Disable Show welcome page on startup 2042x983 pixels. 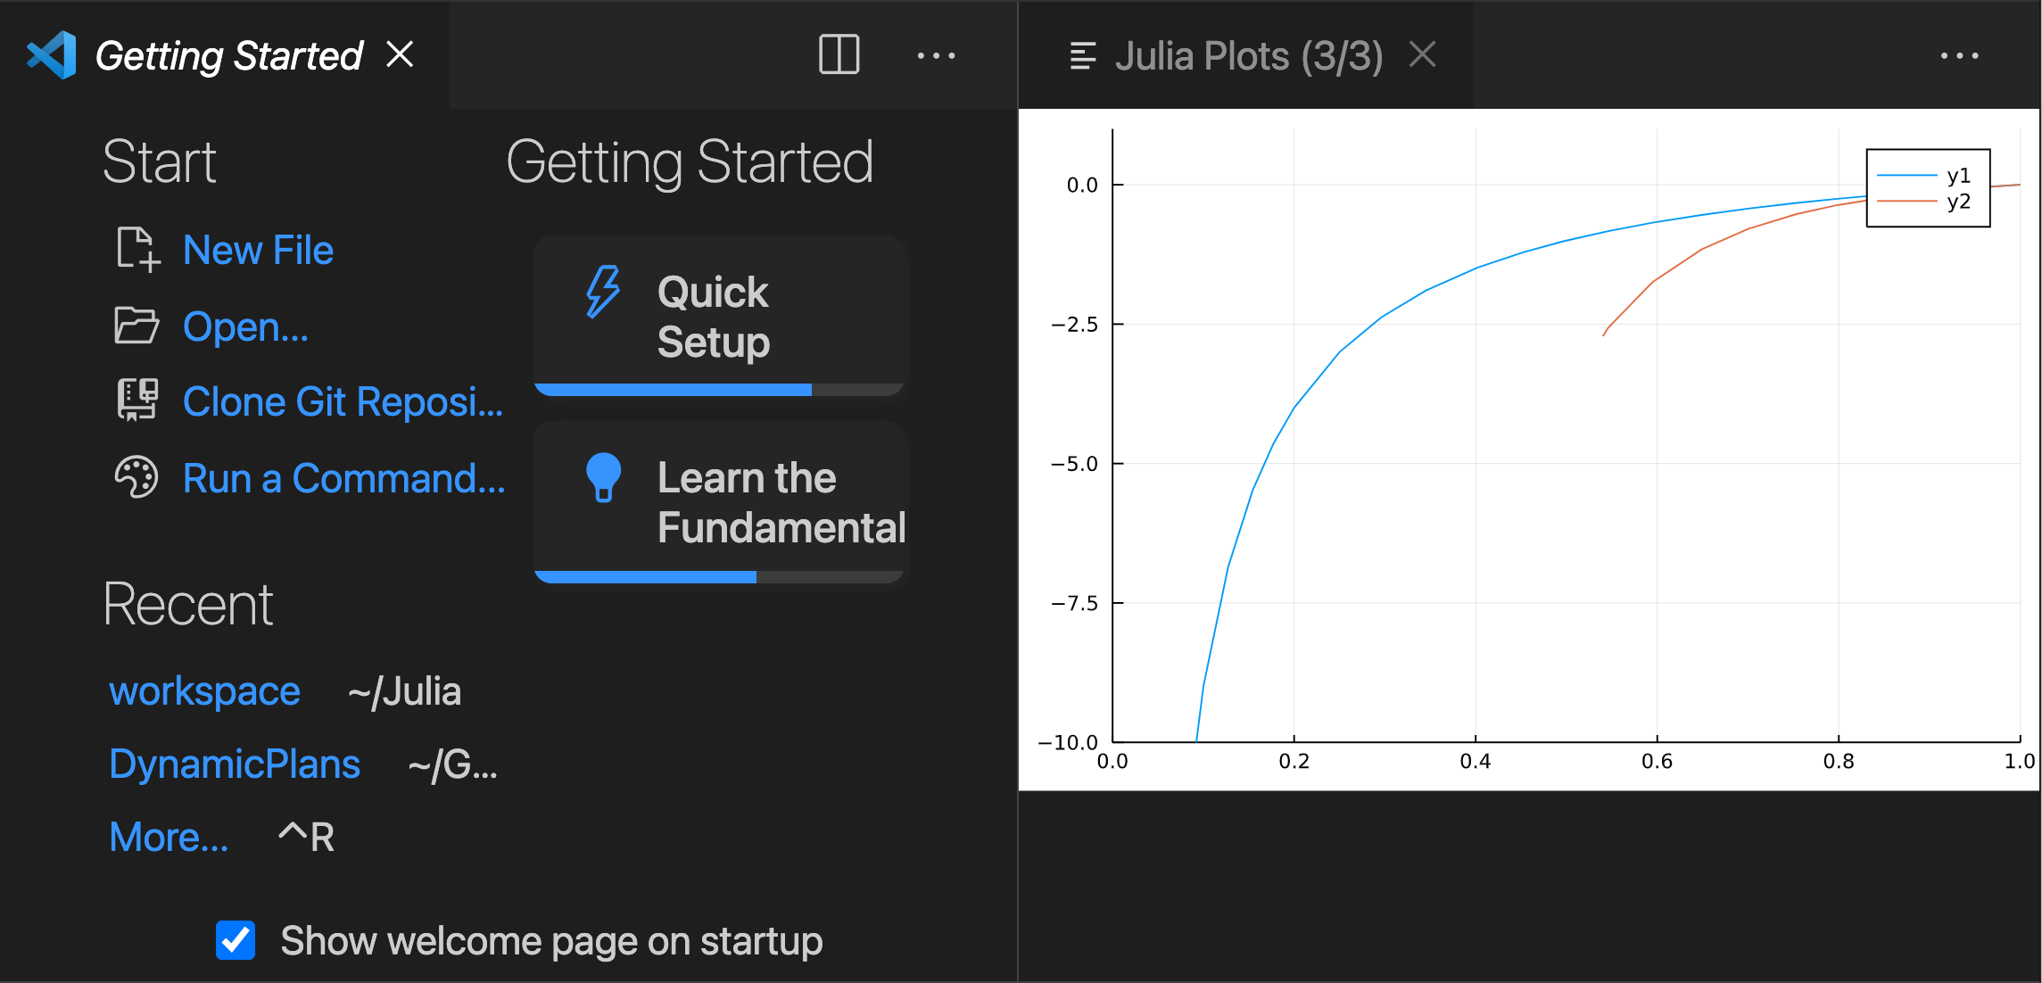coord(235,940)
